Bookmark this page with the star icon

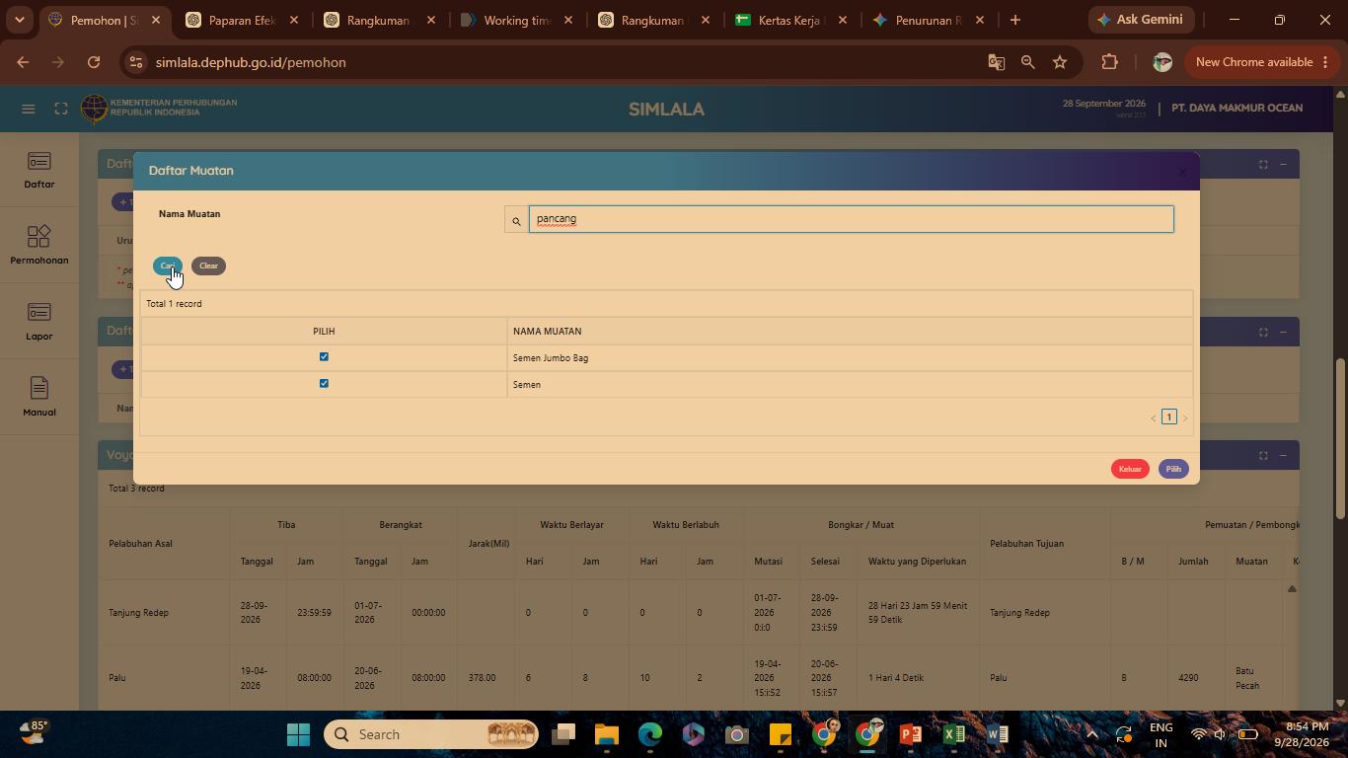1060,62
